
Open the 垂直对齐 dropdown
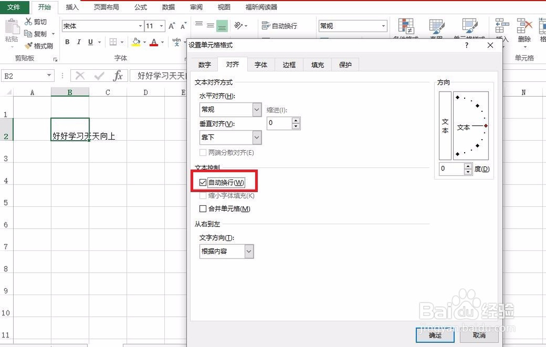(x=257, y=137)
